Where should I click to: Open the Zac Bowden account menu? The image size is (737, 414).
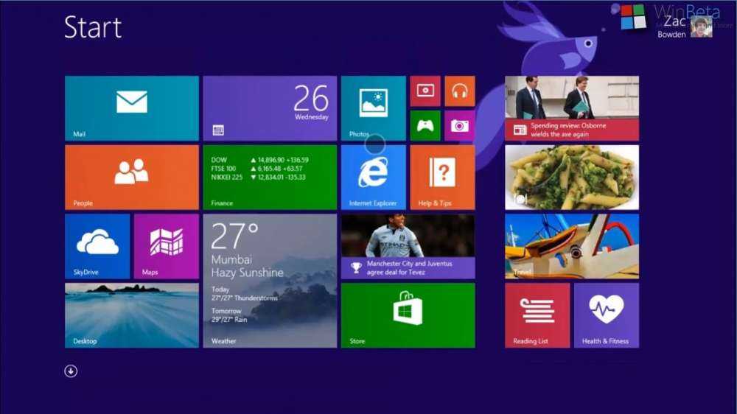[x=685, y=27]
